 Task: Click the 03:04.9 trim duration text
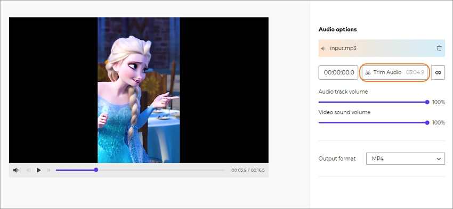pyautogui.click(x=415, y=72)
